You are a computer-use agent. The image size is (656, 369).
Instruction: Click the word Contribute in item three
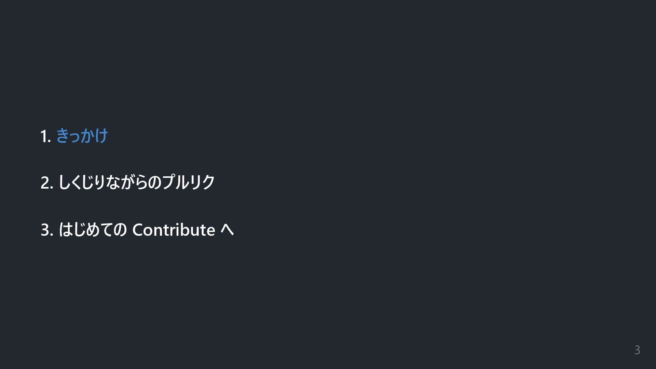[174, 230]
